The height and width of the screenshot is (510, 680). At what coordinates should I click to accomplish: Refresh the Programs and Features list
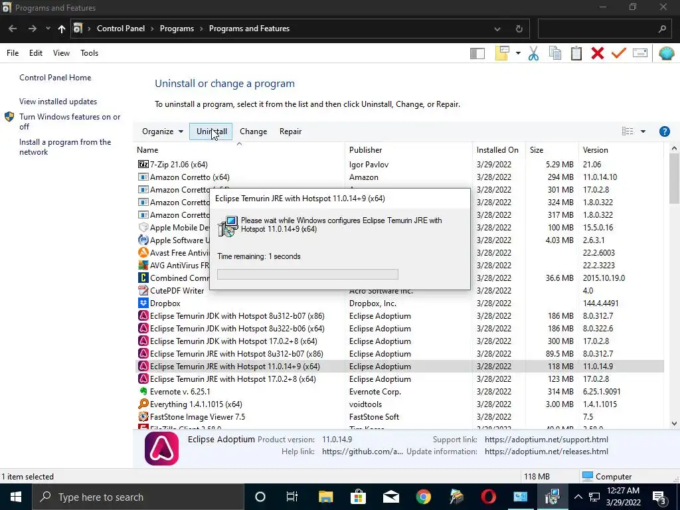click(x=519, y=29)
